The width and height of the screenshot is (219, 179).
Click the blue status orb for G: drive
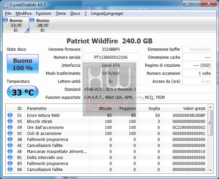[x=5, y=20]
